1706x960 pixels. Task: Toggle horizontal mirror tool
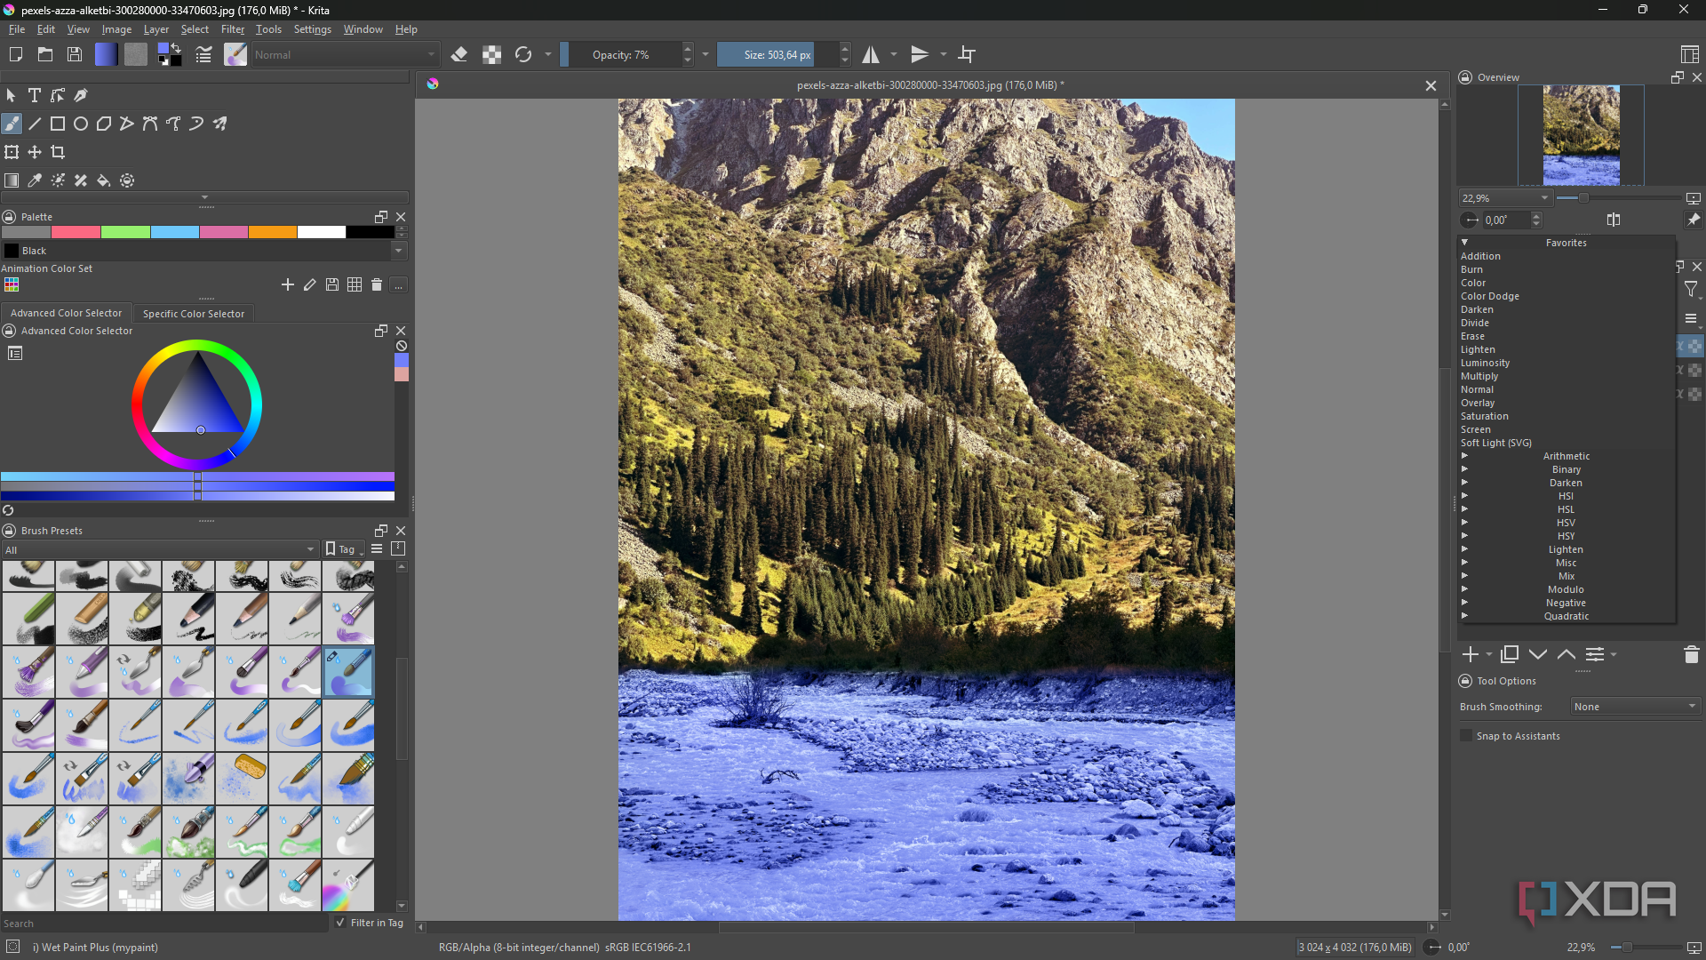coord(871,55)
